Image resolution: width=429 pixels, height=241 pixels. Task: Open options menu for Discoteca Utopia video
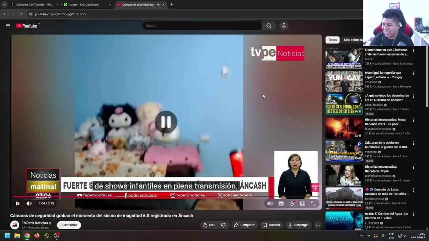[x=413, y=167]
